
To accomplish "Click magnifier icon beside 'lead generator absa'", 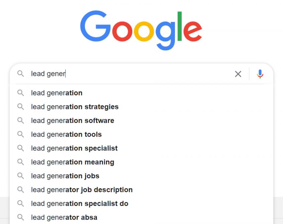I will (21, 217).
